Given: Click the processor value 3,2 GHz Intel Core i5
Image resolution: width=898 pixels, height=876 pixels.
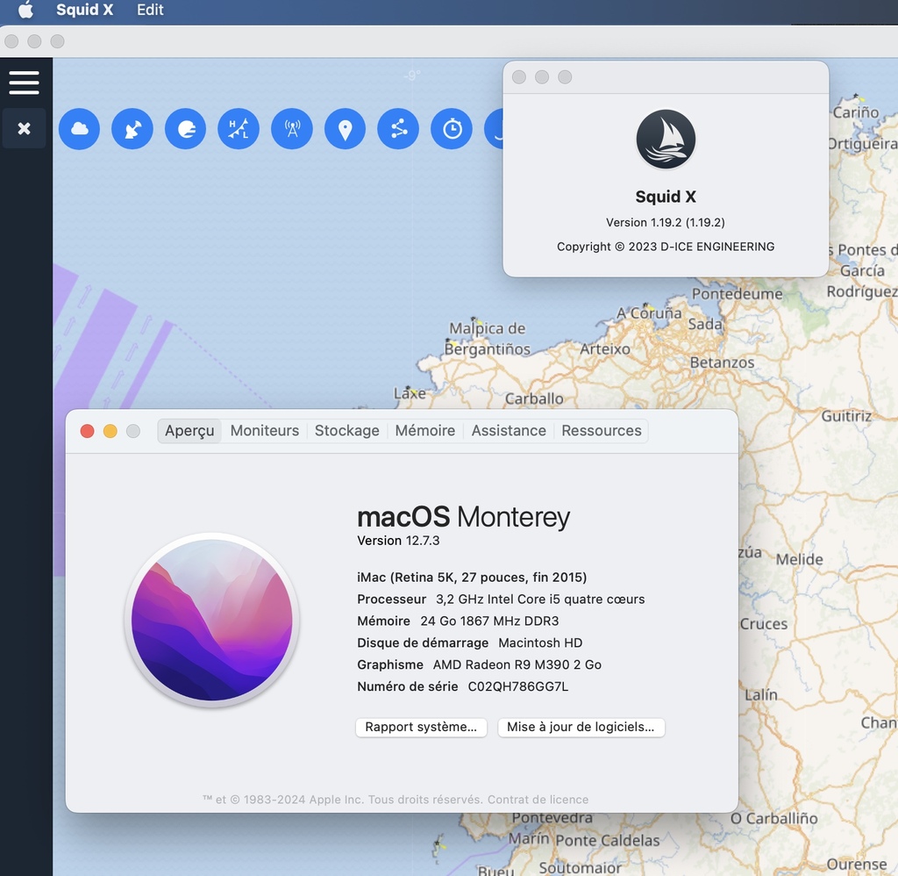Looking at the screenshot, I should pos(540,600).
